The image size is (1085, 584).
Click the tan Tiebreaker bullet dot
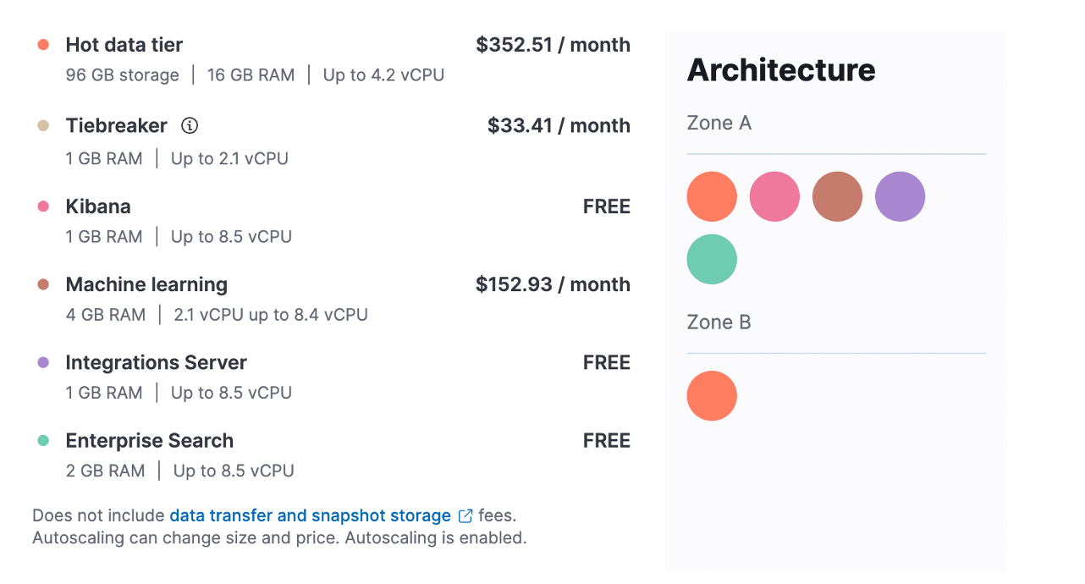pyautogui.click(x=43, y=126)
